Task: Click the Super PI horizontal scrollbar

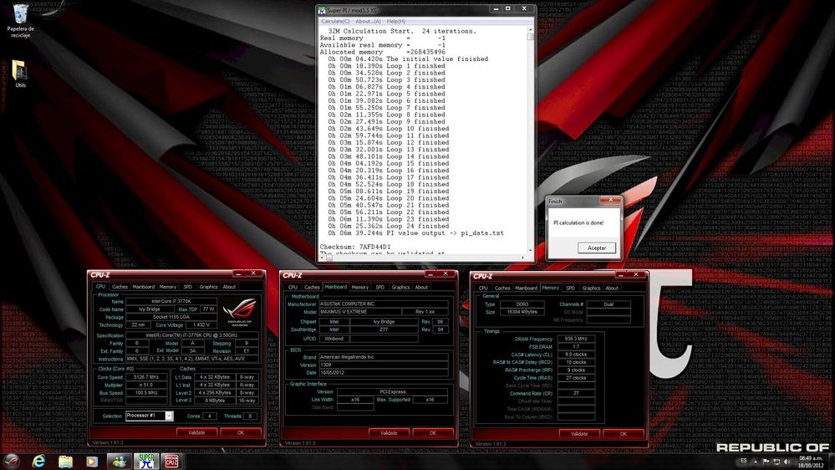Action: coord(424,258)
